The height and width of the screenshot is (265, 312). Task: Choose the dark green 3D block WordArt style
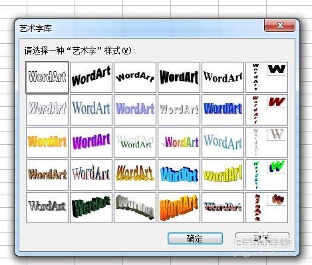pos(91,207)
